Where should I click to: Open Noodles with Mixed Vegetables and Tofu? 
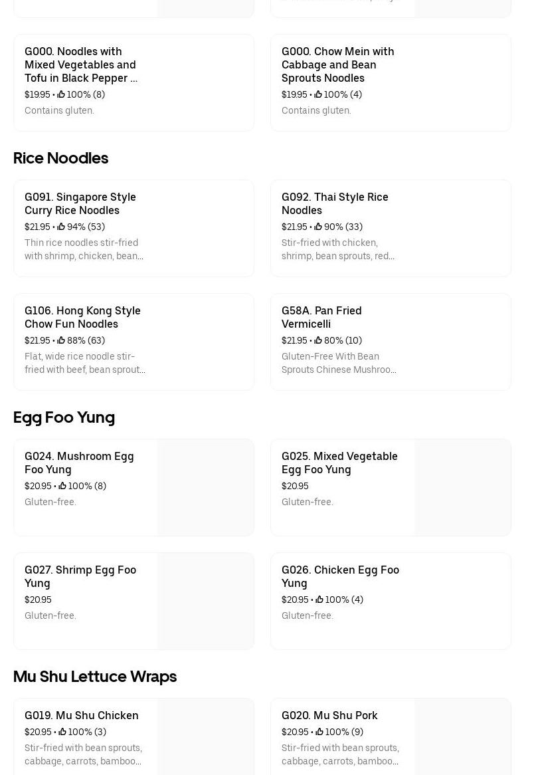(x=80, y=64)
